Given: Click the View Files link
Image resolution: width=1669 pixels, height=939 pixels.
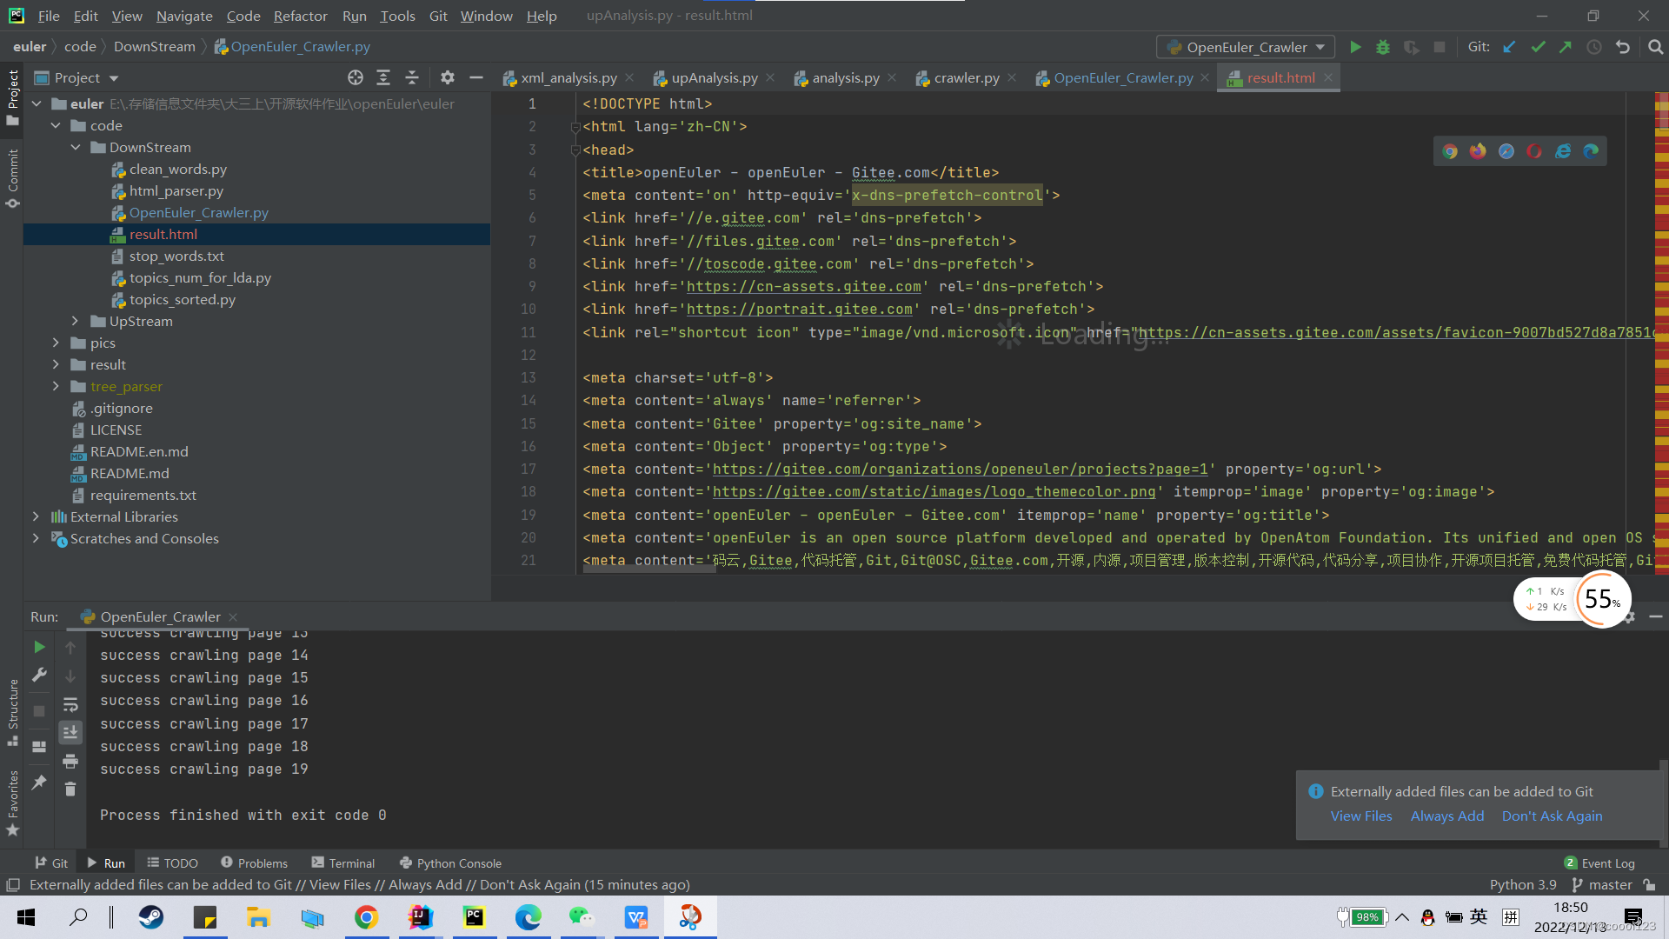Looking at the screenshot, I should coord(1360,816).
